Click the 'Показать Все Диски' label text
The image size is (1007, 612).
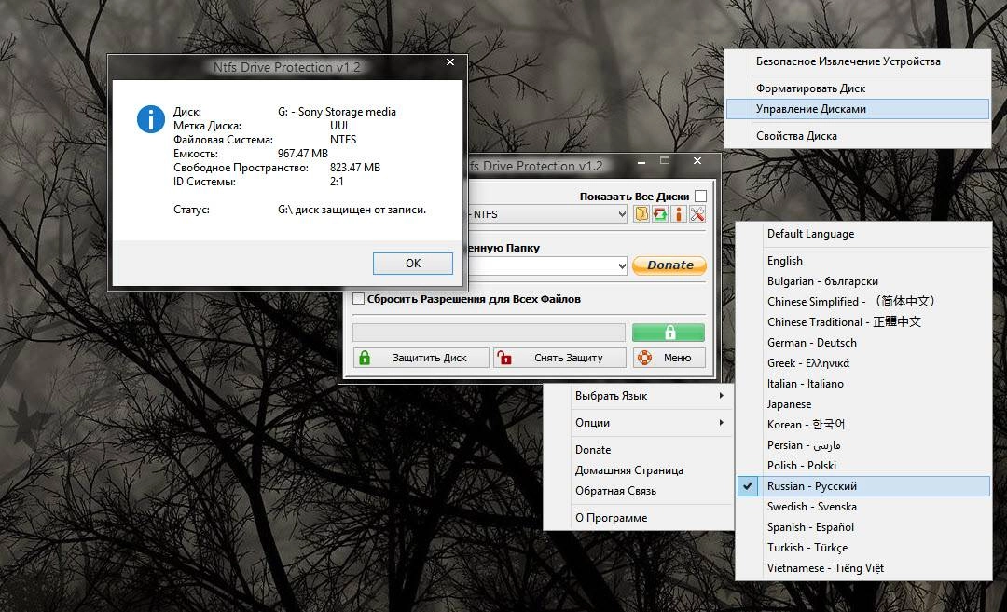pos(635,197)
